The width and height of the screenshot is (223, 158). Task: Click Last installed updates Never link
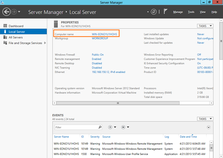200,34
